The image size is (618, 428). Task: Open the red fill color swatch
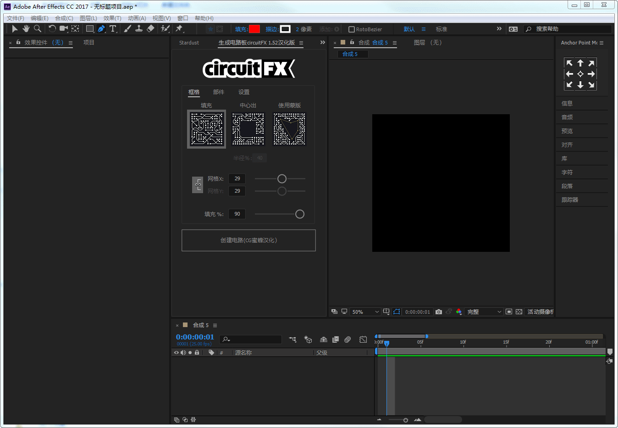(x=254, y=29)
